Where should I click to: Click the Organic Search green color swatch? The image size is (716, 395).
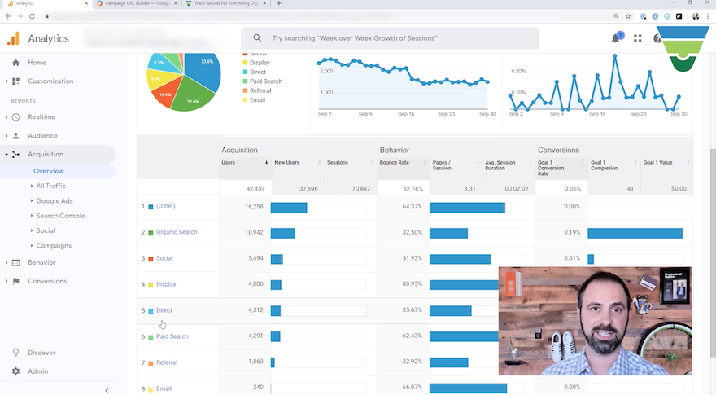pyautogui.click(x=151, y=233)
